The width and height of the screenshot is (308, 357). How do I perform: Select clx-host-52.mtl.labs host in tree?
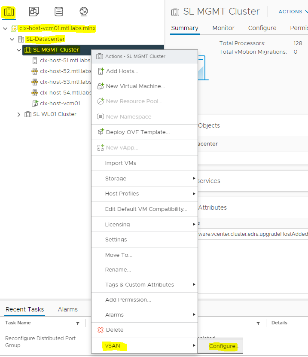66,71
